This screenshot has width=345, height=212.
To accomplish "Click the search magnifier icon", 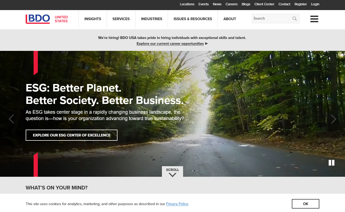I will coord(294,19).
